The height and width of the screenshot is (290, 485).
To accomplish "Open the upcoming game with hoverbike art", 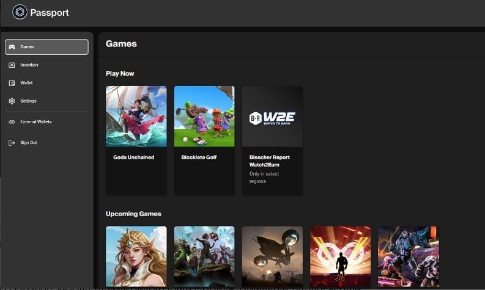I will click(272, 256).
